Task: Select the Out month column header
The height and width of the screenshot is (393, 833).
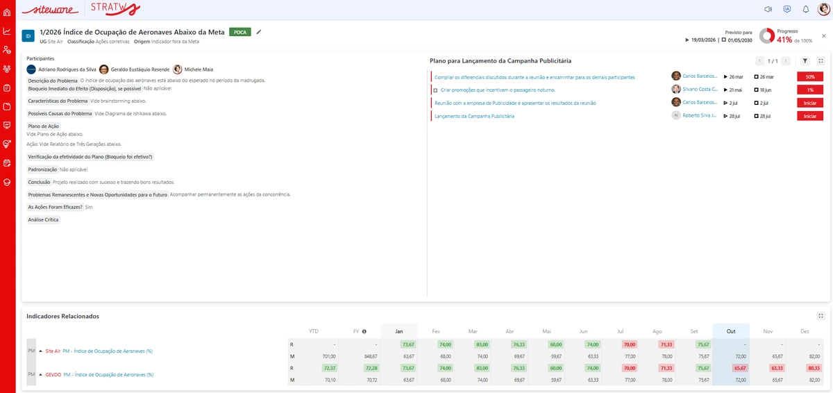Action: pos(731,332)
